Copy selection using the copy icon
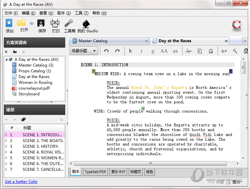Viewport: 250px width, 189px height. (x=199, y=51)
